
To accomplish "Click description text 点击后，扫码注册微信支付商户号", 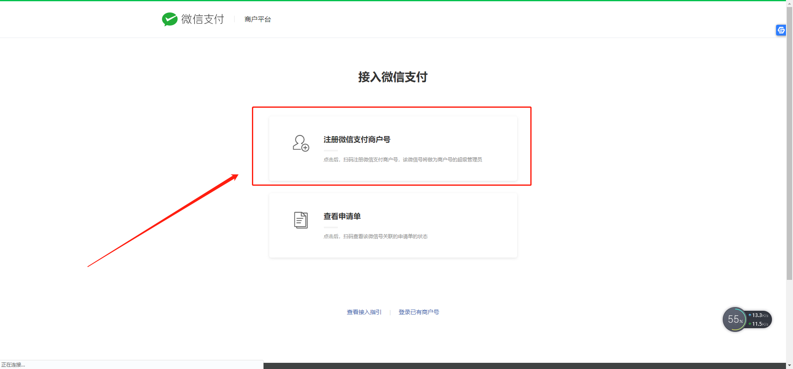I will 403,160.
